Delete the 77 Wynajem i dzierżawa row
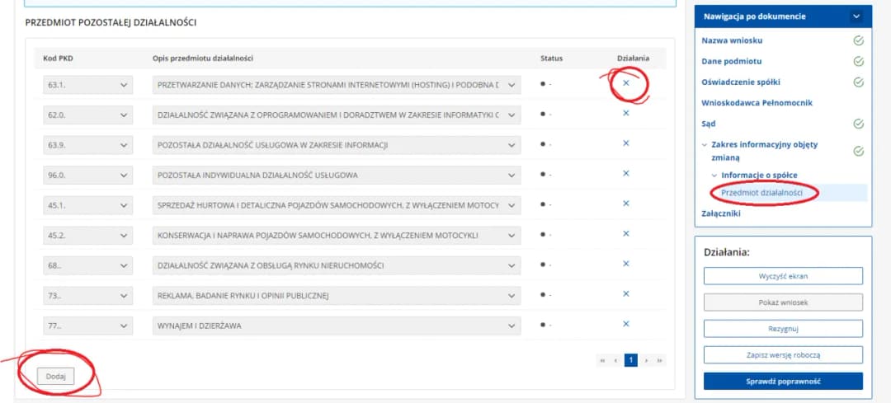This screenshot has width=891, height=403. (x=625, y=324)
